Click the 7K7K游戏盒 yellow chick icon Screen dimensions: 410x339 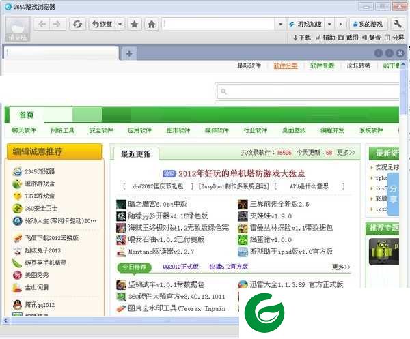pos(17,196)
